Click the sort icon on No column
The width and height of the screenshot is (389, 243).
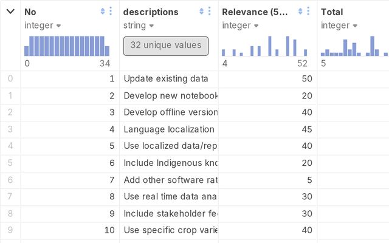[102, 12]
